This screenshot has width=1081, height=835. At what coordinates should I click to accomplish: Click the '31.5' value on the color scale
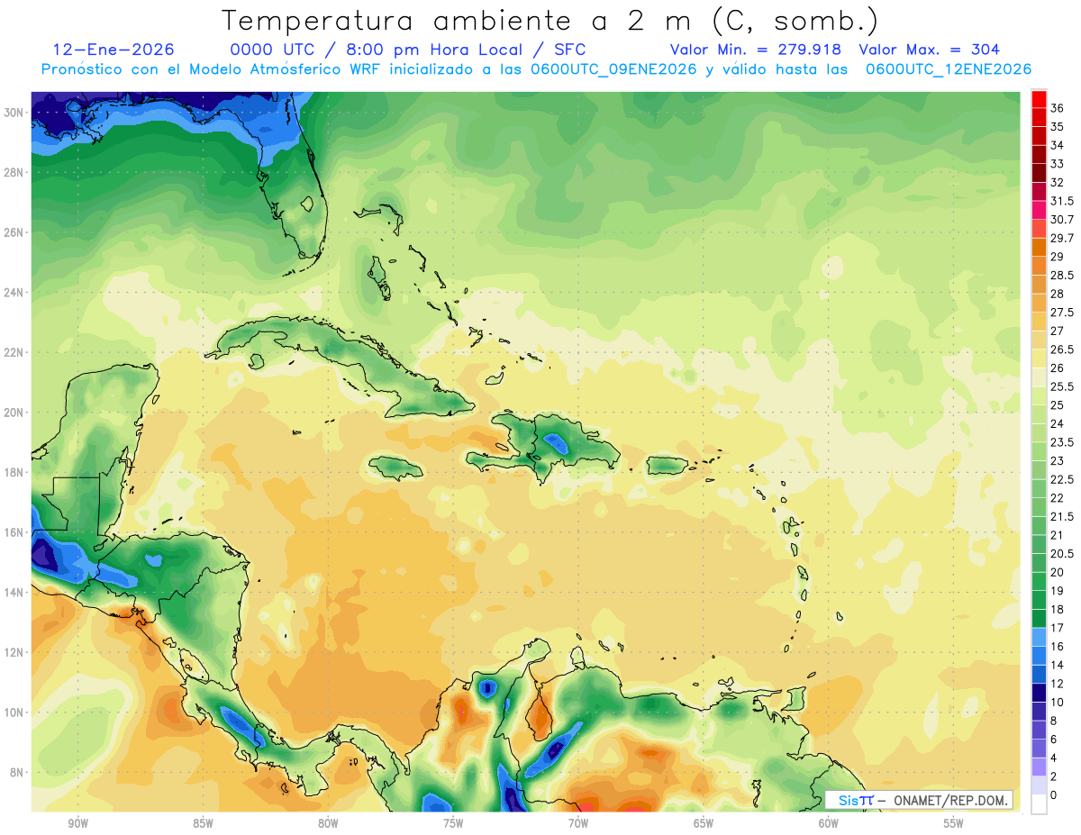coord(1062,201)
